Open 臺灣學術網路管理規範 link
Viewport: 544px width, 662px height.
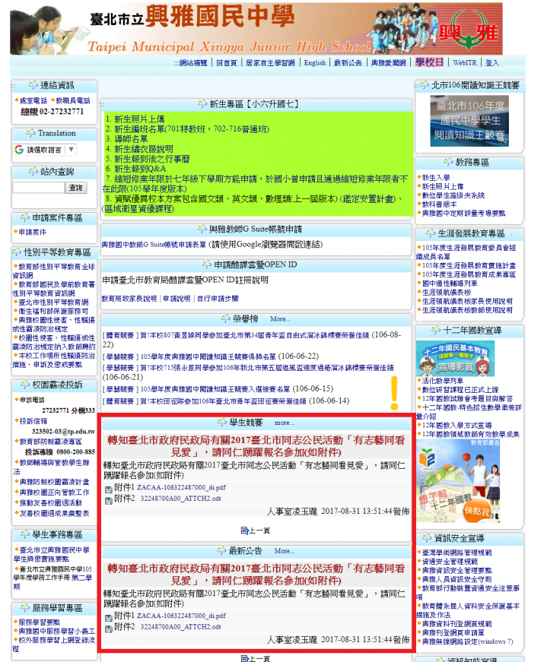click(x=457, y=553)
